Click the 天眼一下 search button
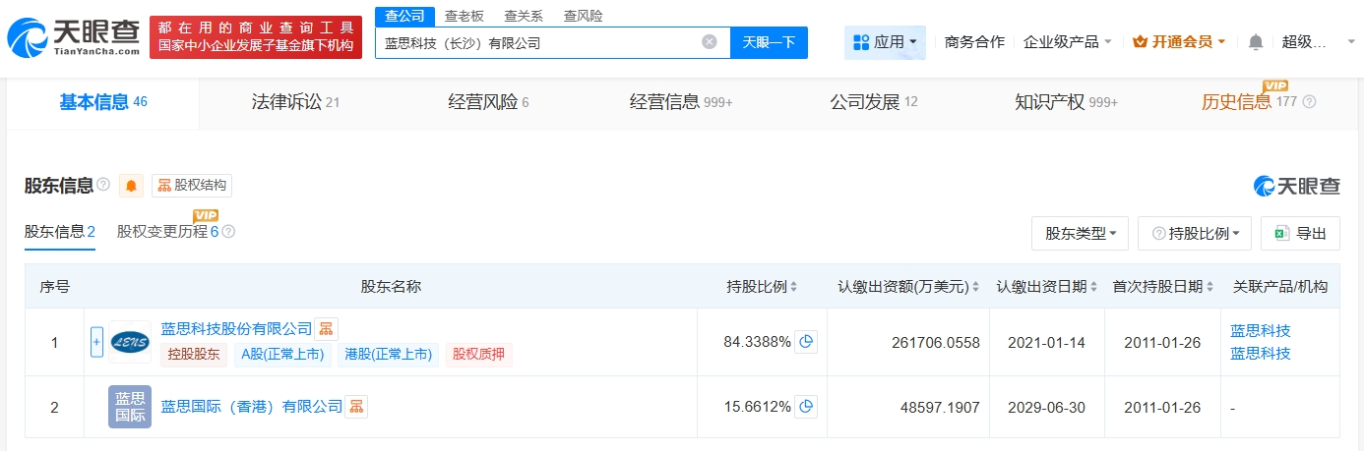Image resolution: width=1364 pixels, height=451 pixels. 769,42
